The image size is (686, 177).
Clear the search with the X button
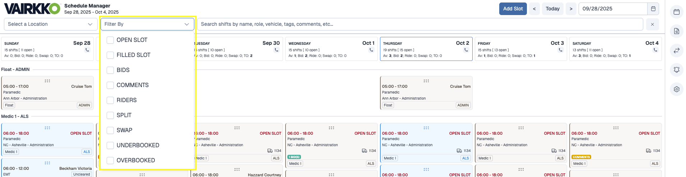pyautogui.click(x=652, y=24)
